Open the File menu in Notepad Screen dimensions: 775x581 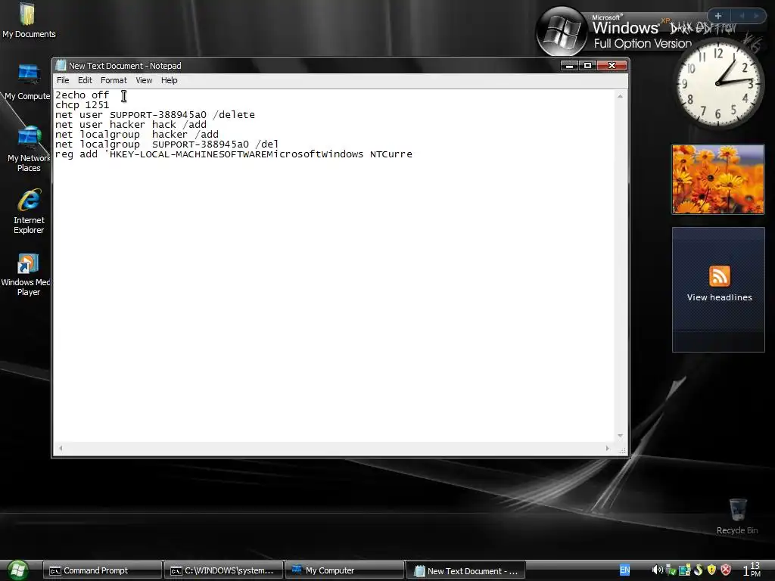pos(63,80)
